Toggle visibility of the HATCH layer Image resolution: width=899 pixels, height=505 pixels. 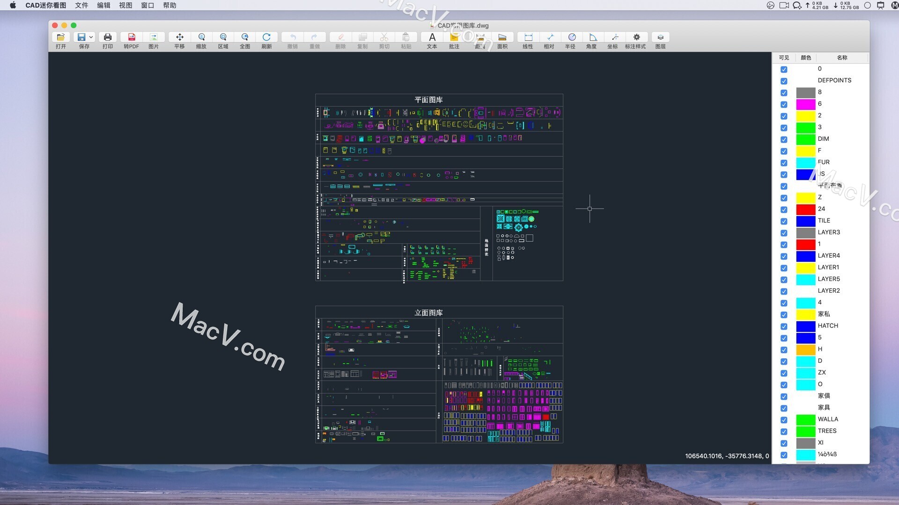coord(784,326)
